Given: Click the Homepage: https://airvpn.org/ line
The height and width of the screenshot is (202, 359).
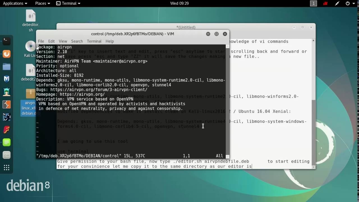Looking at the screenshot, I should pos(70,94).
